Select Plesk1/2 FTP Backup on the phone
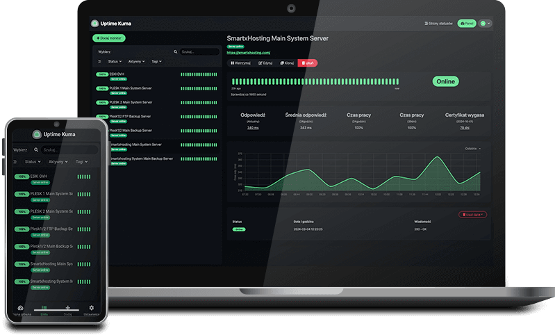 (53, 231)
